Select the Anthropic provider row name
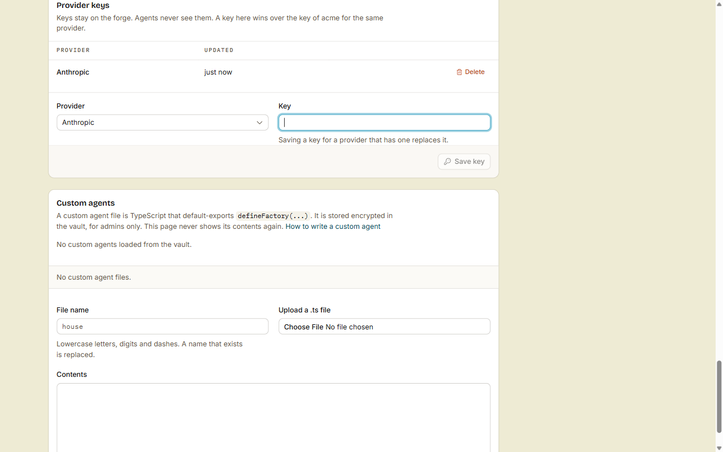This screenshot has height=452, width=723. tap(73, 72)
